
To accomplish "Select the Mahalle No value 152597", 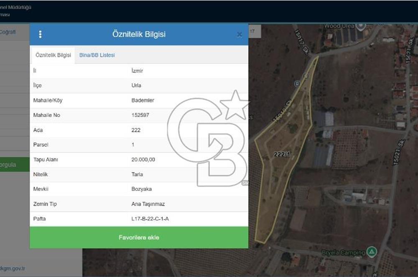I will point(140,115).
